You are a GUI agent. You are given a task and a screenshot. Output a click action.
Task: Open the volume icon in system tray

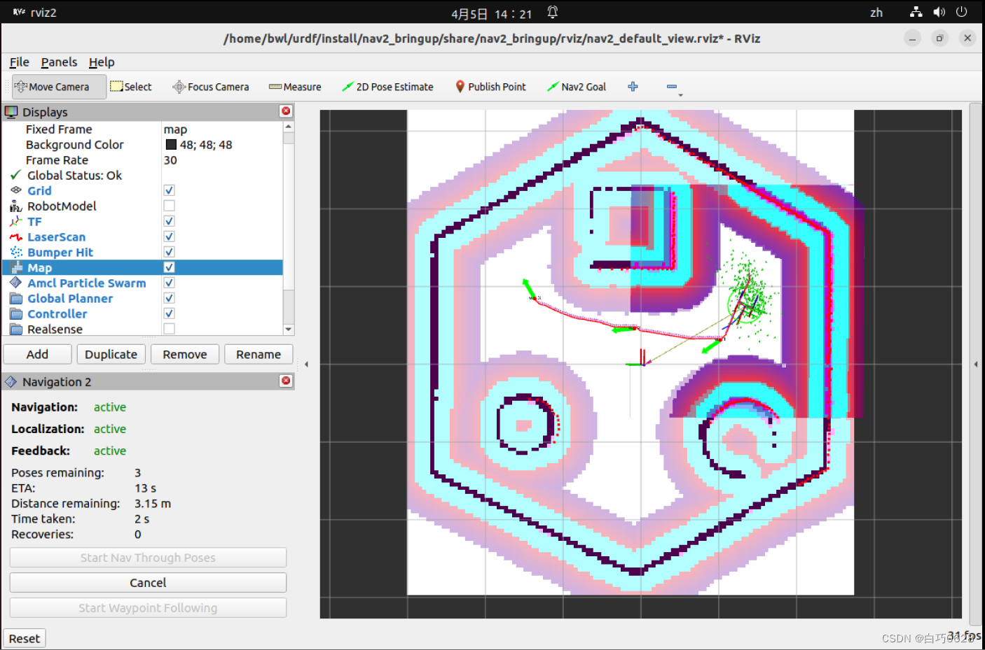coord(939,12)
